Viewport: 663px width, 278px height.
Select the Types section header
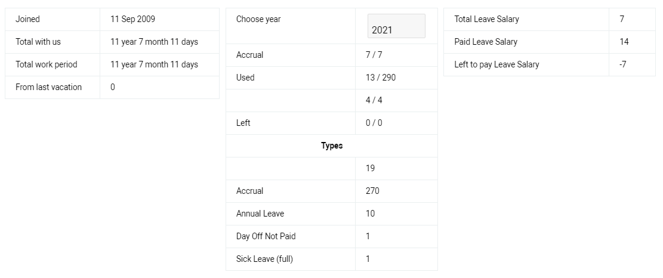point(332,146)
